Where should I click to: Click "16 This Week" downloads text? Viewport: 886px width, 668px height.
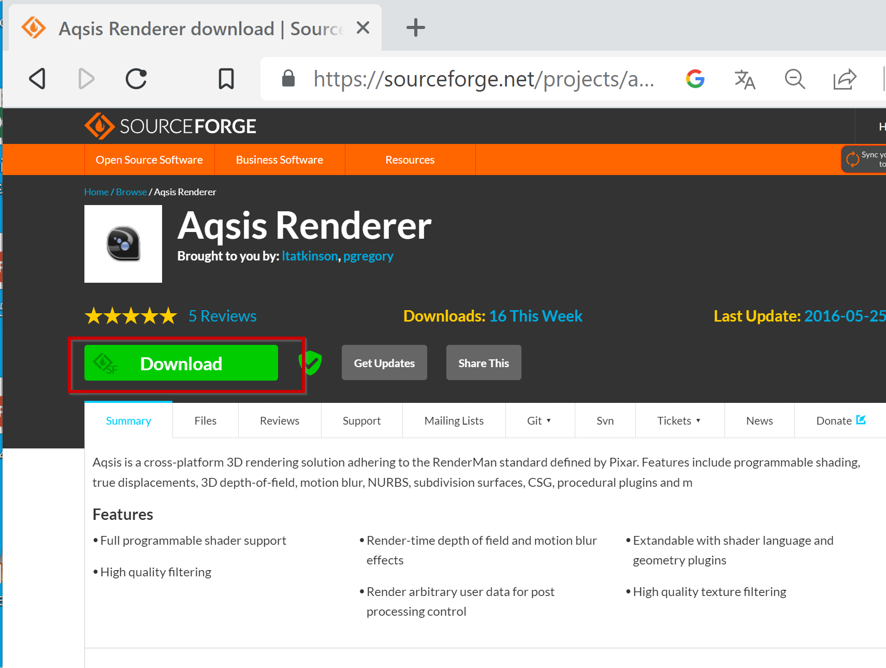536,316
